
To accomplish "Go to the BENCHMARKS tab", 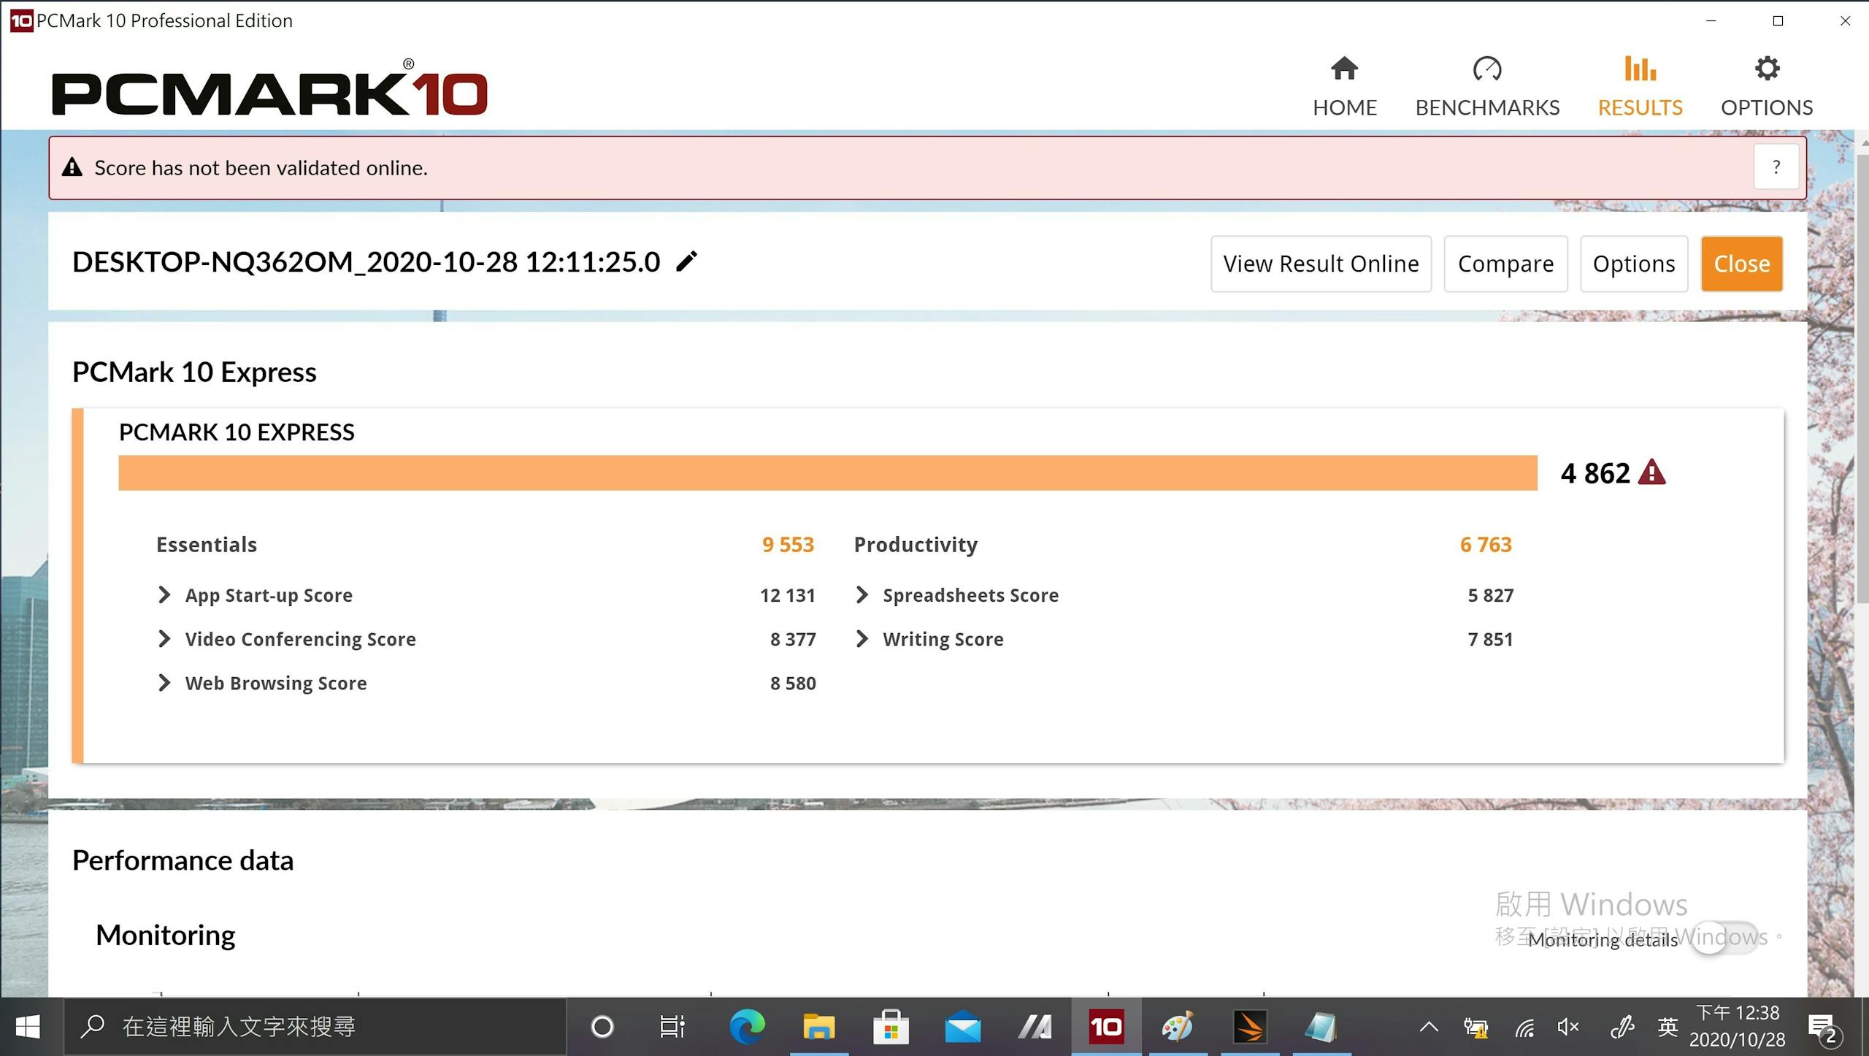I will (x=1487, y=87).
